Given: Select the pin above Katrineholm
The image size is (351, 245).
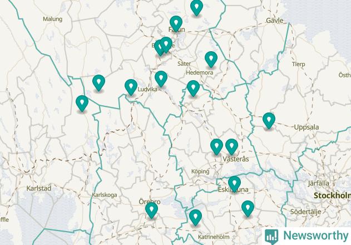Looking at the screenshot, I should pyautogui.click(x=195, y=217).
